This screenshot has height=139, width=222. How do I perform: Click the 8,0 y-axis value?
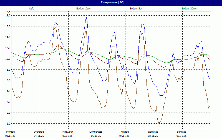(9, 69)
